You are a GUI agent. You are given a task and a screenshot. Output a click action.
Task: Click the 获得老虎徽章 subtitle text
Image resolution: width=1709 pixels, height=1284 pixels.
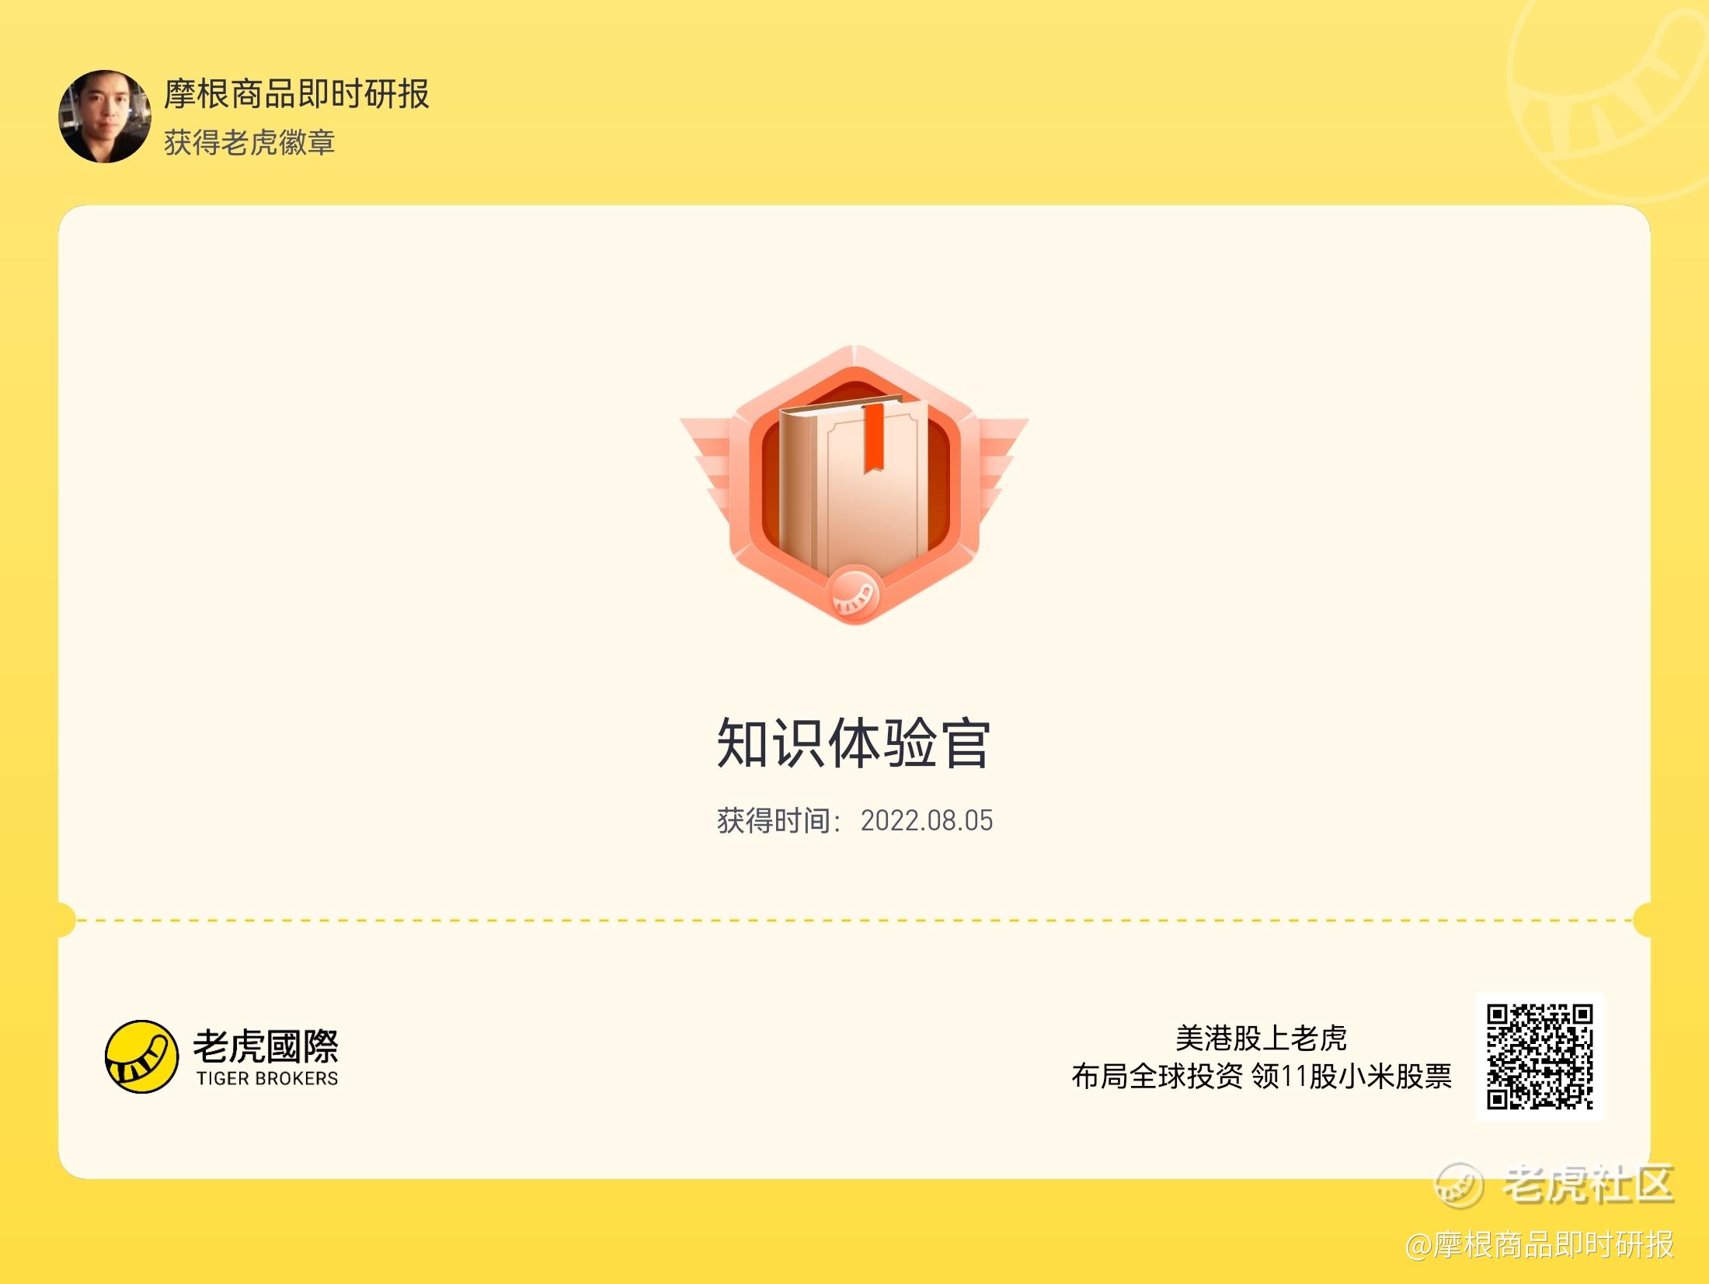(249, 143)
